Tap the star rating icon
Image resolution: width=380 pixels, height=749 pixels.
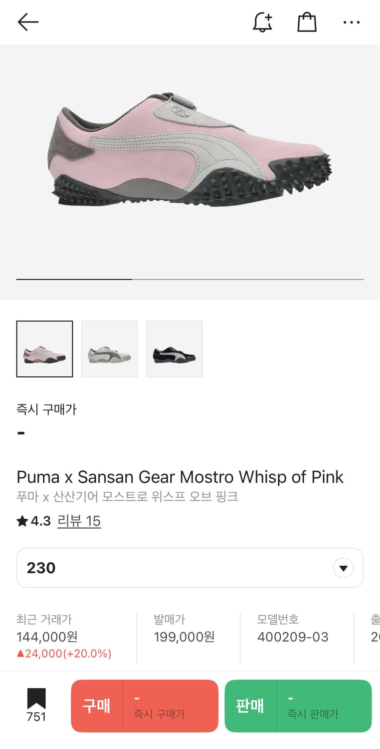click(22, 521)
